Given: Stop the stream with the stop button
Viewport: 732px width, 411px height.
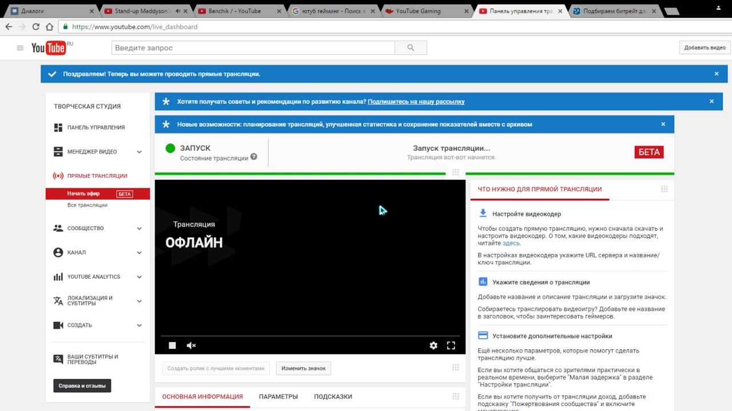Looking at the screenshot, I should click(172, 345).
